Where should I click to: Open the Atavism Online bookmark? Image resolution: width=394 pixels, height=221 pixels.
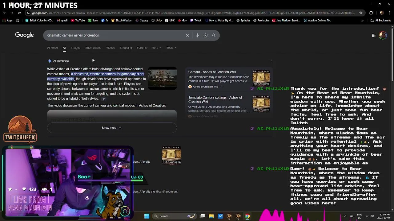(317, 21)
